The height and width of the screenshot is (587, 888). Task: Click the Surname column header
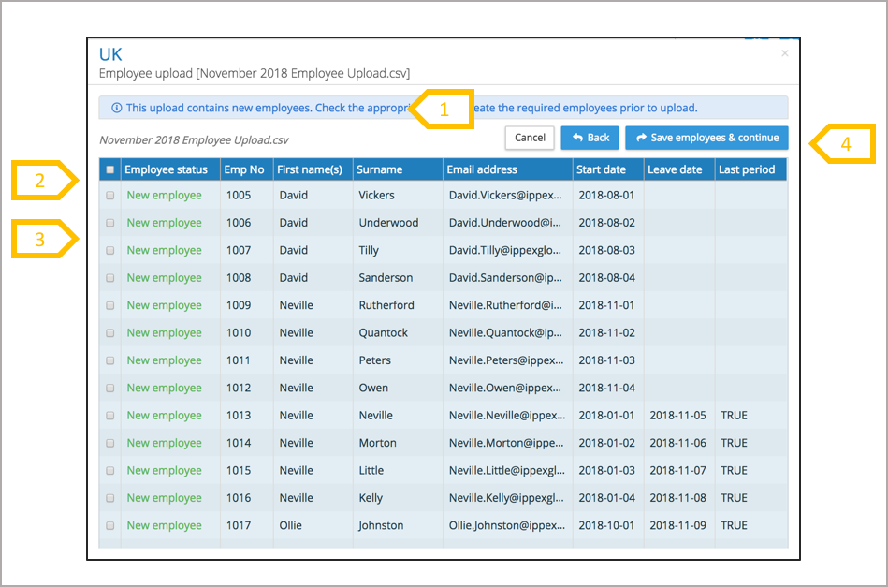coord(379,169)
